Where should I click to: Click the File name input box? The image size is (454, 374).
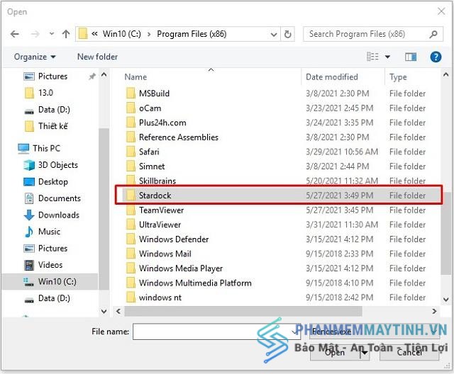(x=216, y=331)
